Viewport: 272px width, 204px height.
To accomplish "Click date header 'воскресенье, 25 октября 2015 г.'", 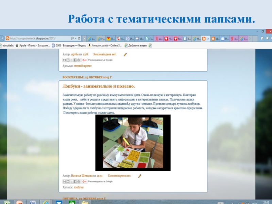I will (x=87, y=77).
